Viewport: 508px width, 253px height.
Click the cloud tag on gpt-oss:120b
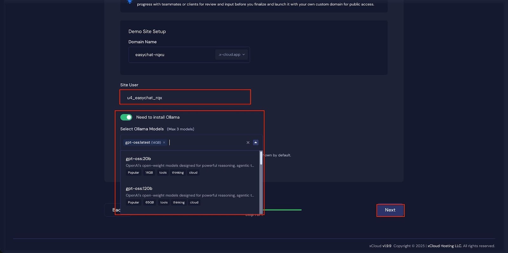point(194,202)
